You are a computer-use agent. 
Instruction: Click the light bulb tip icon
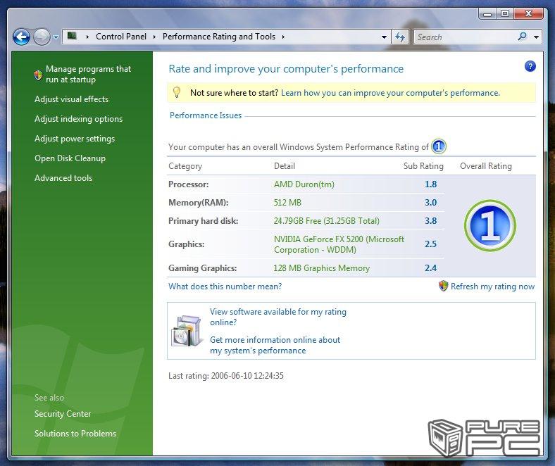tap(177, 93)
